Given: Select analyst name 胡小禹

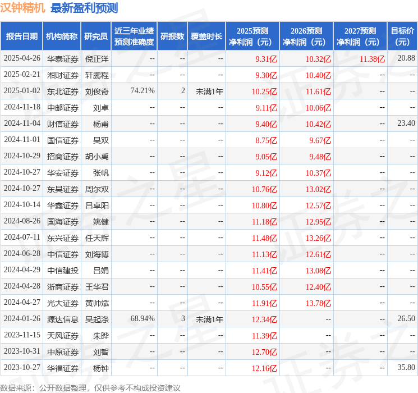Looking at the screenshot, I should click(97, 157).
